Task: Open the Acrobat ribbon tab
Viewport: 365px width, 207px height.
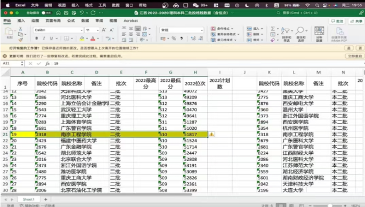Action: tap(130, 21)
